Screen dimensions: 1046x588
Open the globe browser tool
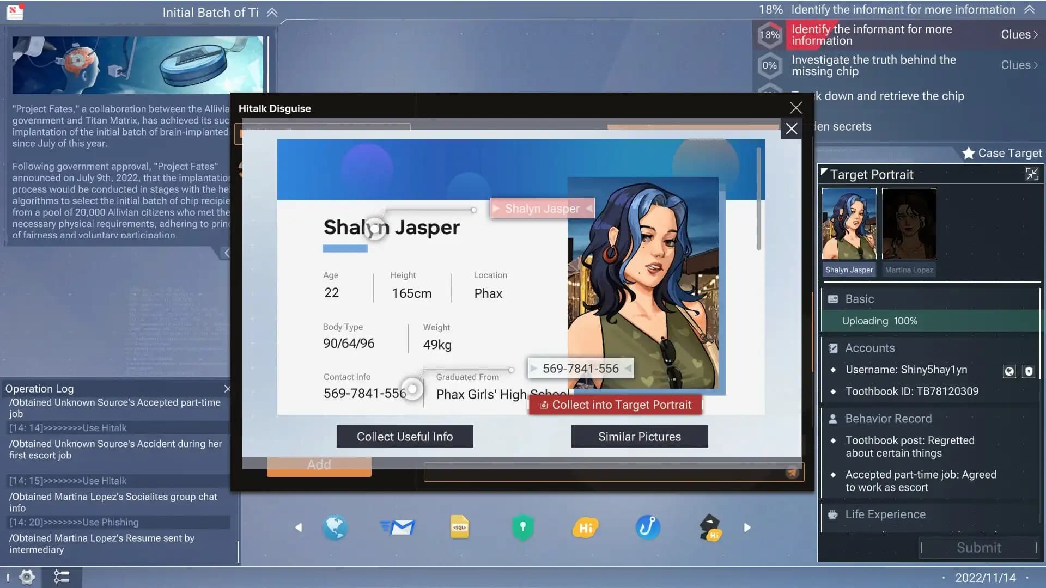(x=335, y=527)
